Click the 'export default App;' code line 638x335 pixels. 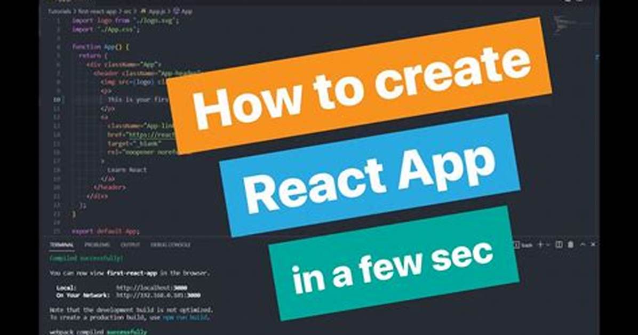point(106,231)
